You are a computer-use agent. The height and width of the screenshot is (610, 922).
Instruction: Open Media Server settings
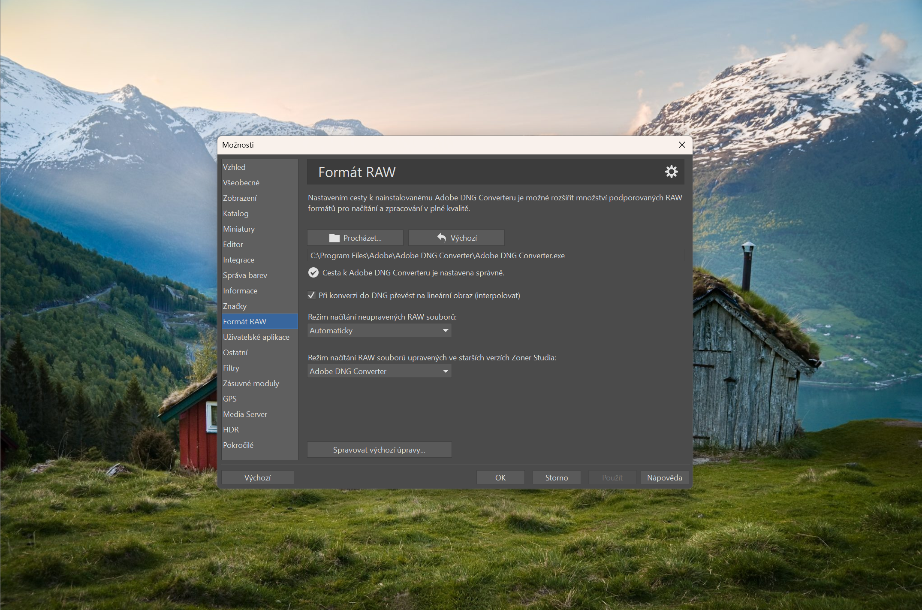point(259,414)
